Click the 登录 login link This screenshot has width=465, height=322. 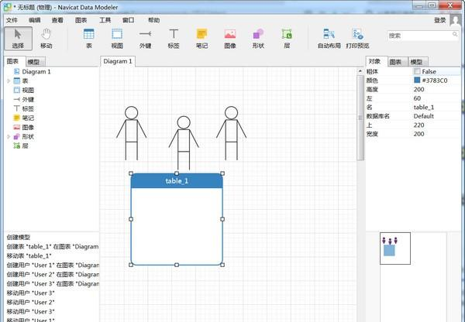[x=440, y=20]
